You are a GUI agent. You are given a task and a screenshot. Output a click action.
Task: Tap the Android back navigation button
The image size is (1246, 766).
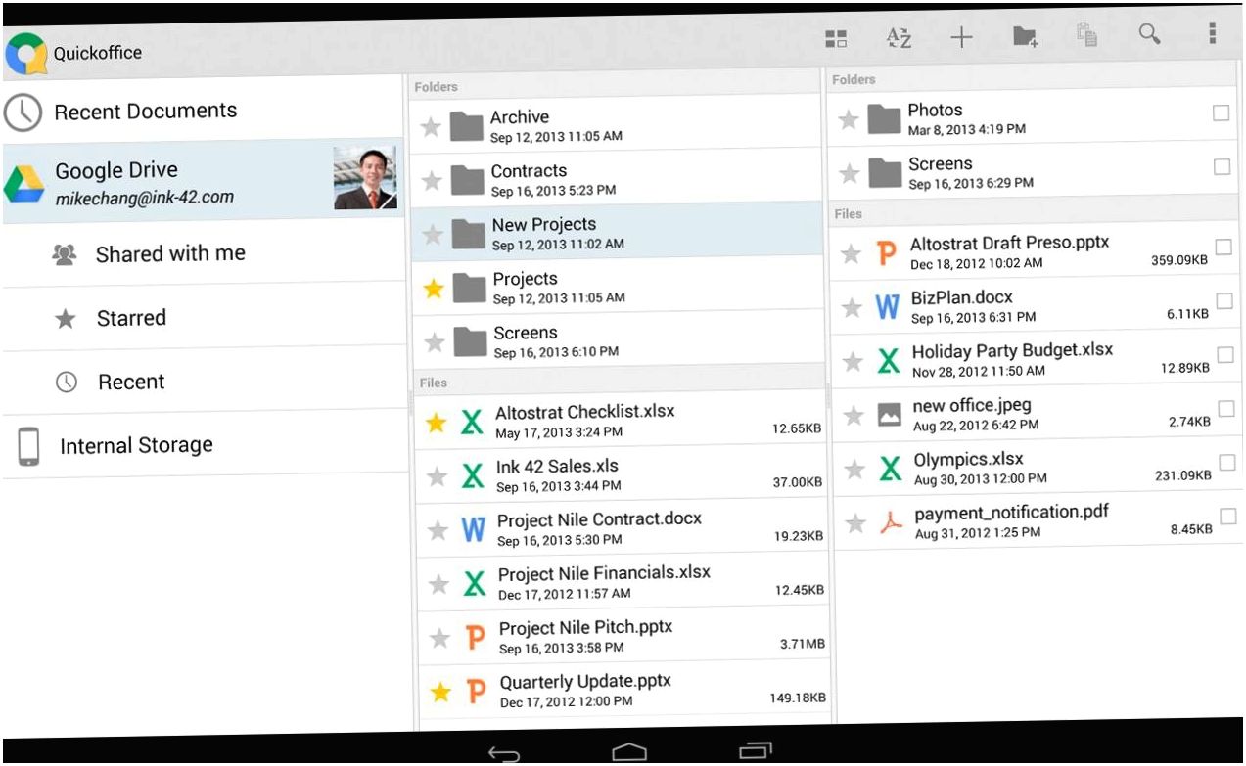coord(504,753)
